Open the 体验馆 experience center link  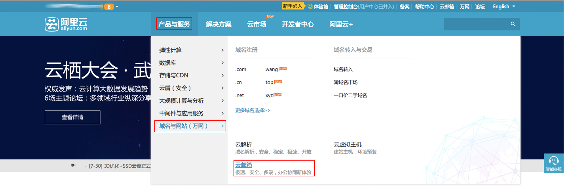pyautogui.click(x=318, y=7)
